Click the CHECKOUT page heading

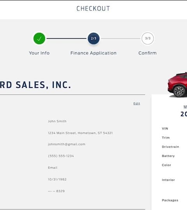(x=93, y=9)
